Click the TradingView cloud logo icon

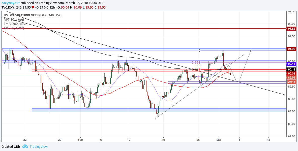pos(25,146)
